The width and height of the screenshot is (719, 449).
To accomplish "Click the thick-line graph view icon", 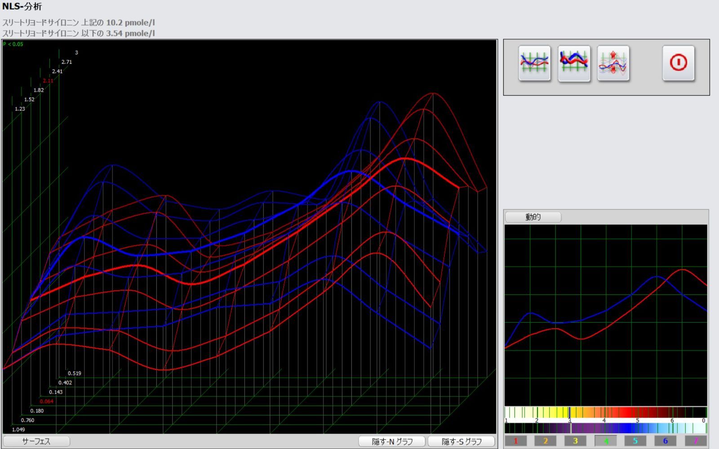I will (574, 63).
